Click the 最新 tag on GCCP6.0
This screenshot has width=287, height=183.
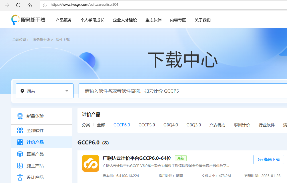[181, 158]
